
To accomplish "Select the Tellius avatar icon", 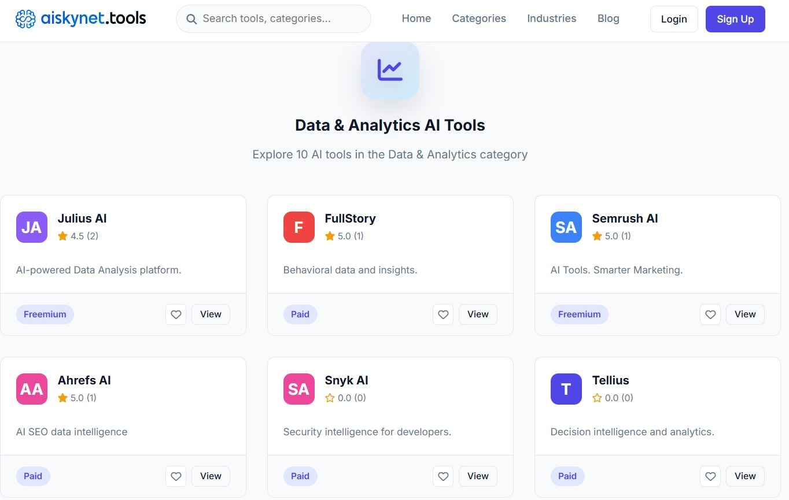I will tap(566, 389).
